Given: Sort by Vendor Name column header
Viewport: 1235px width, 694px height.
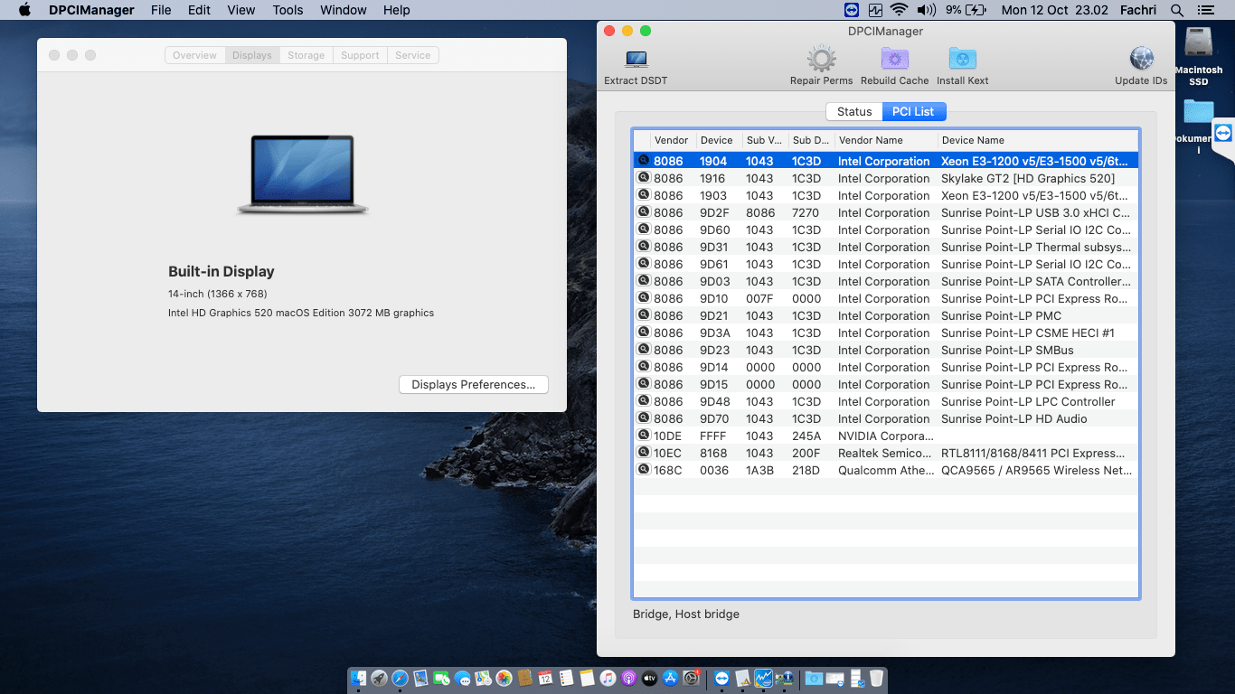Looking at the screenshot, I should [x=870, y=140].
